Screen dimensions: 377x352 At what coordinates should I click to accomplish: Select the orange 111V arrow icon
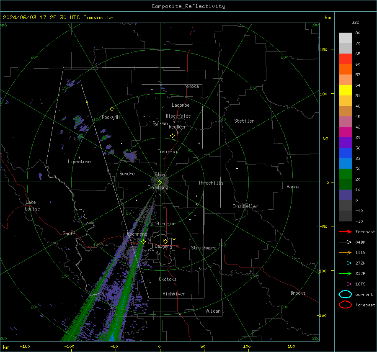point(345,252)
